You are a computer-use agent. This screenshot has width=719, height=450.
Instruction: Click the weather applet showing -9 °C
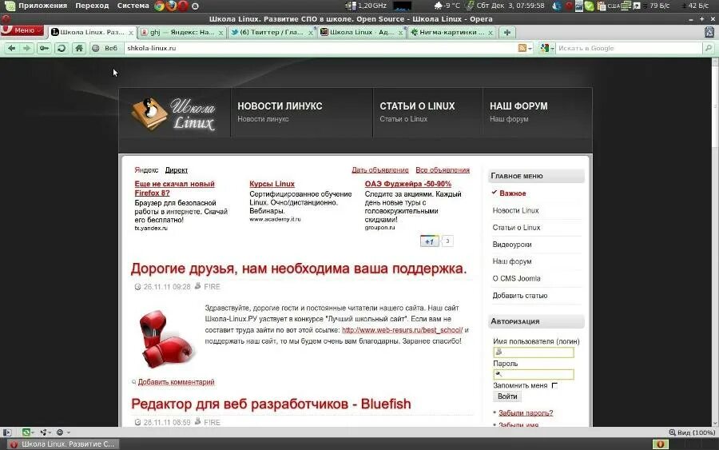(447, 6)
